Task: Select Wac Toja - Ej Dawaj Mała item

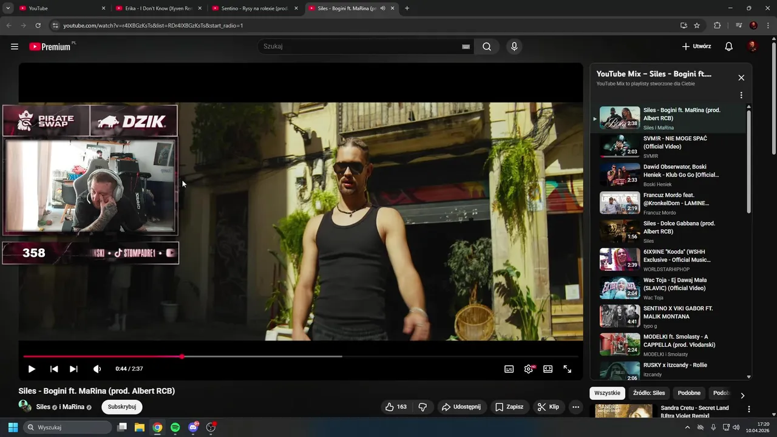Action: 668,289
